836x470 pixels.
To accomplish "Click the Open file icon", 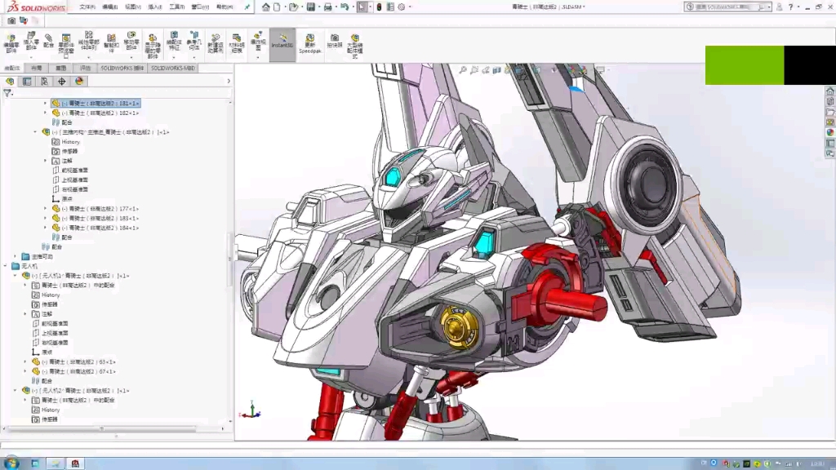I will [x=293, y=7].
